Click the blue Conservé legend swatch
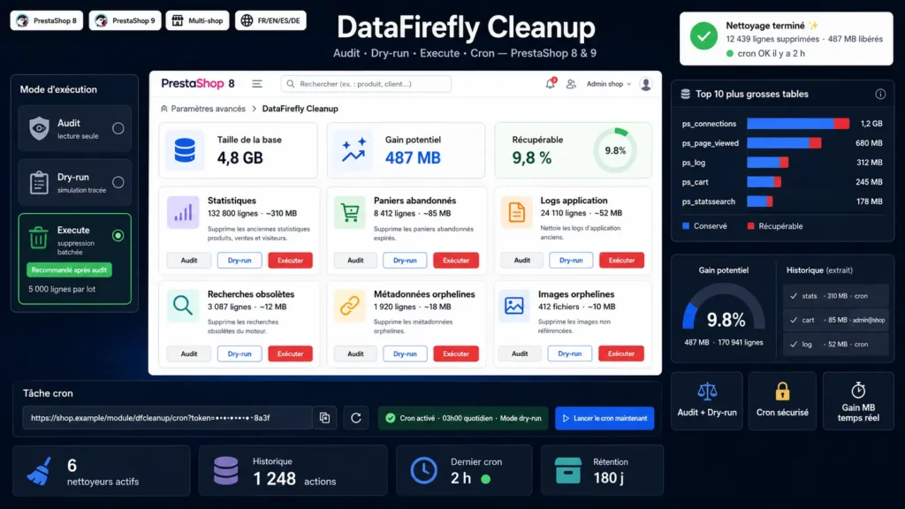This screenshot has width=905, height=509. pyautogui.click(x=686, y=226)
